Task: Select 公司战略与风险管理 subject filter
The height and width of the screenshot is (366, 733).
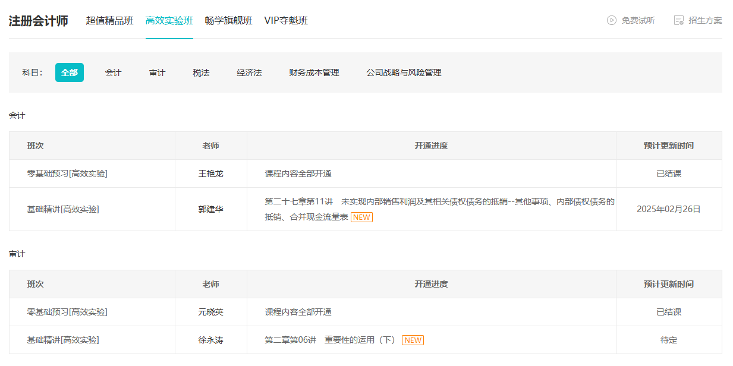Action: coord(404,72)
